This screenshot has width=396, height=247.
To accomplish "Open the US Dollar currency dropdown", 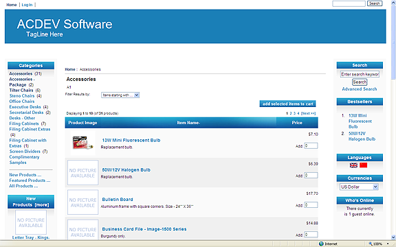I will [x=359, y=187].
